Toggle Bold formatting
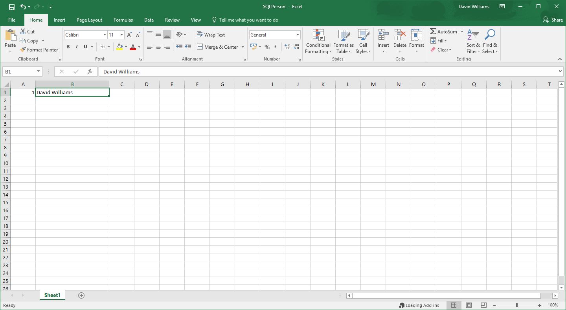The width and height of the screenshot is (566, 310). click(x=68, y=47)
